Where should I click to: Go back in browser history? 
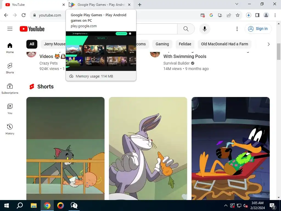(x=6, y=15)
